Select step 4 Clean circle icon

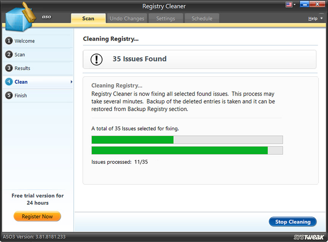tap(9, 82)
